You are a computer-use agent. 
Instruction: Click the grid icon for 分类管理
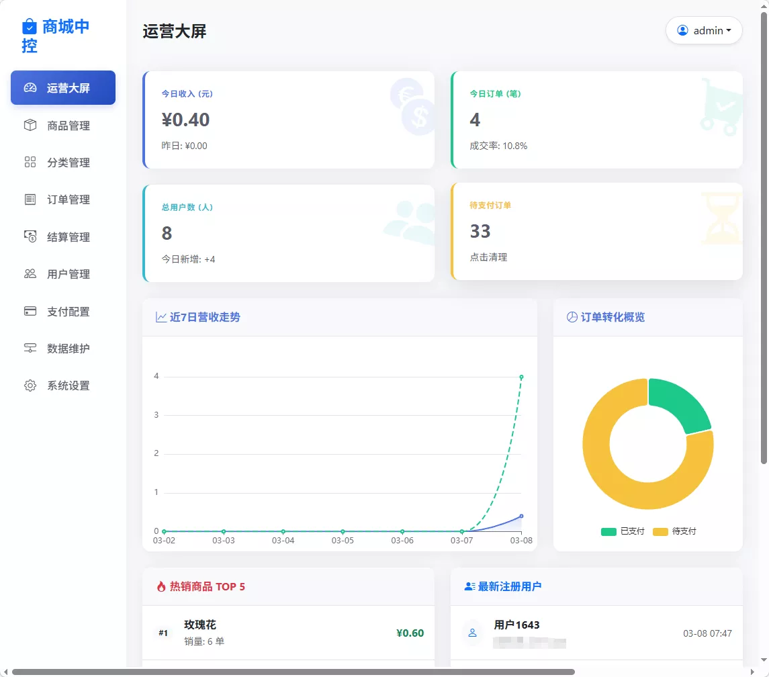click(30, 163)
